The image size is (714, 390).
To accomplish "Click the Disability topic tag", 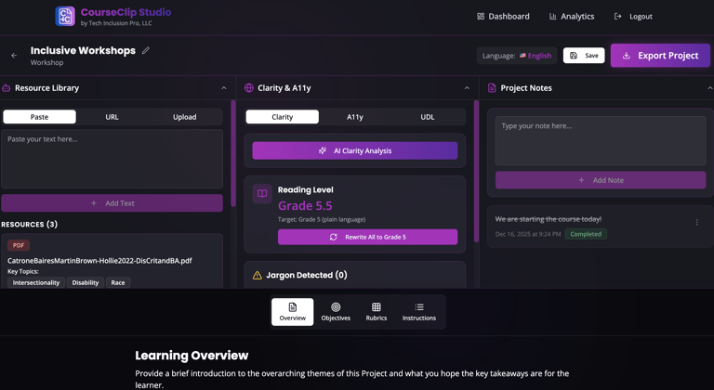I will tap(86, 282).
